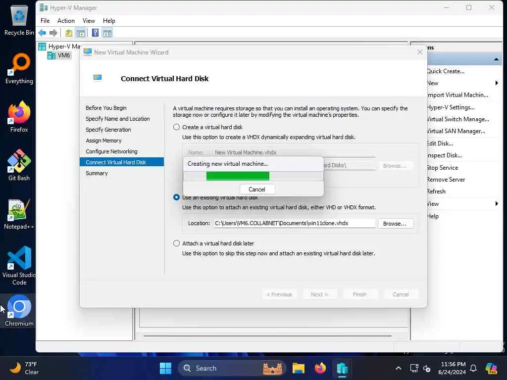This screenshot has width=507, height=380.
Task: Open the notifications bell icon
Action: point(473,368)
